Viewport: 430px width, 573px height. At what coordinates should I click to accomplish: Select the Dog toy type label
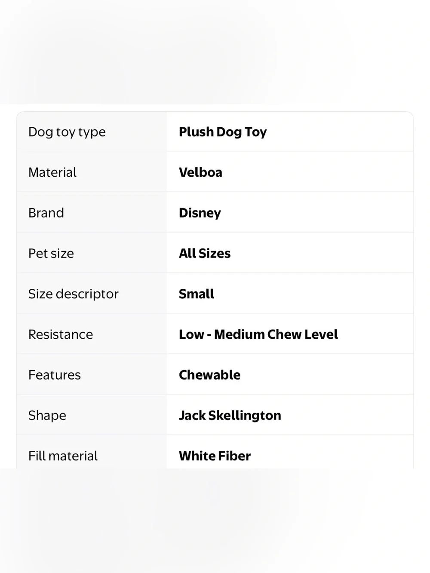point(67,132)
